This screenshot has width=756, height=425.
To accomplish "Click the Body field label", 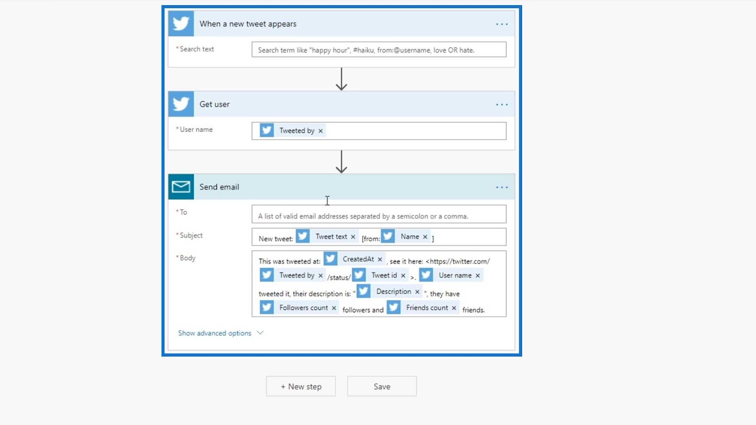I will pyautogui.click(x=187, y=258).
